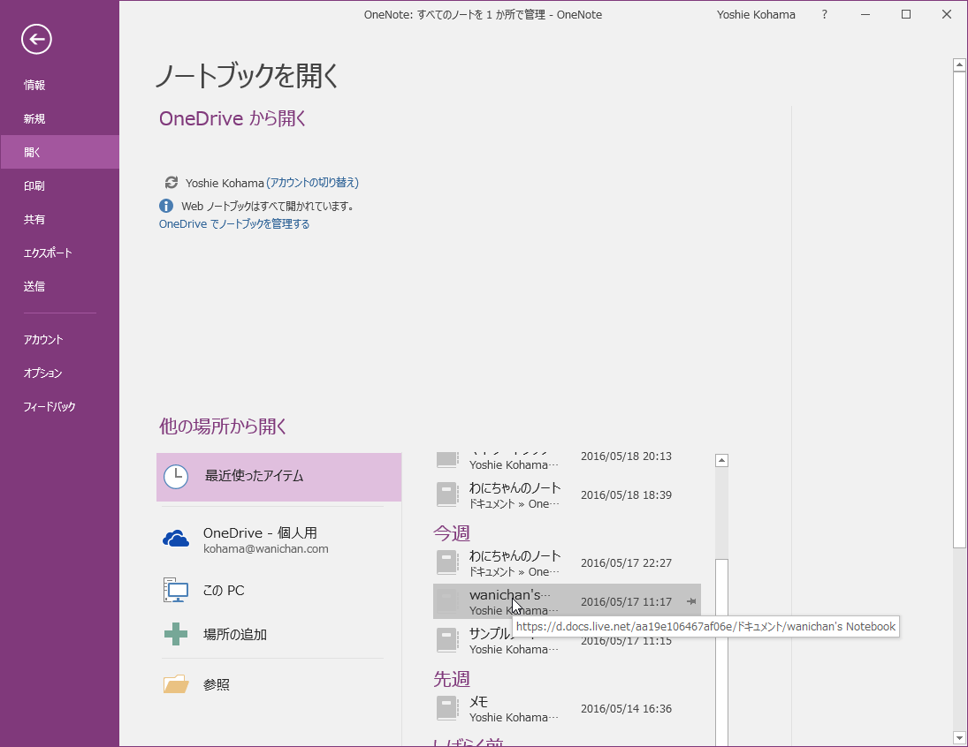
Task: Open the 新規 menu item
Action: [60, 118]
